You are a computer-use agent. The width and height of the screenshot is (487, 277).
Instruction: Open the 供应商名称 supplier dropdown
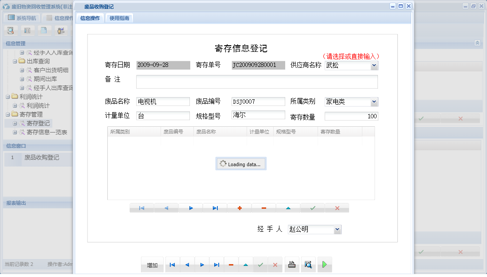click(x=374, y=65)
